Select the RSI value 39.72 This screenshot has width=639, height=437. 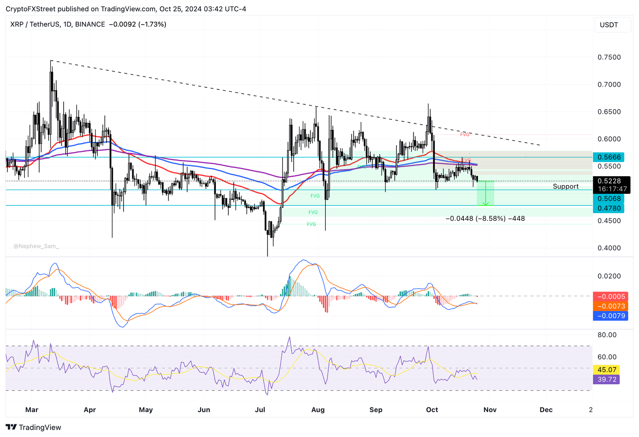pos(606,380)
